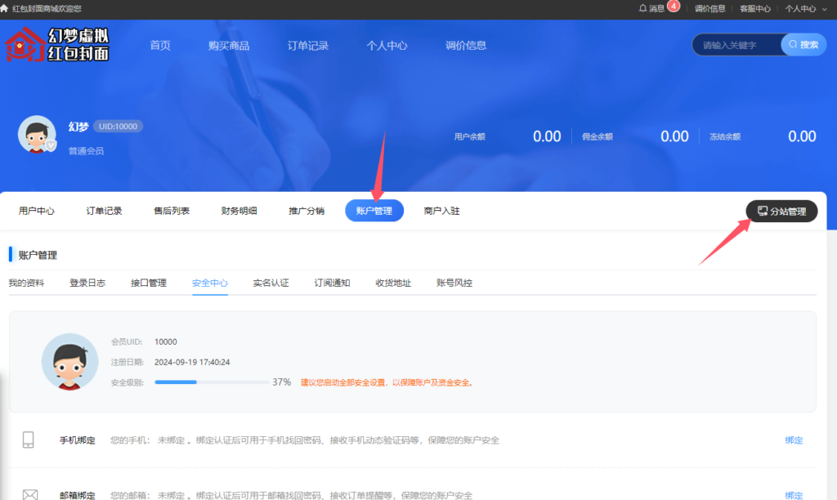This screenshot has width=837, height=500.
Task: Click 红包封面商城欢迎您 welcome text
Action: pyautogui.click(x=47, y=8)
